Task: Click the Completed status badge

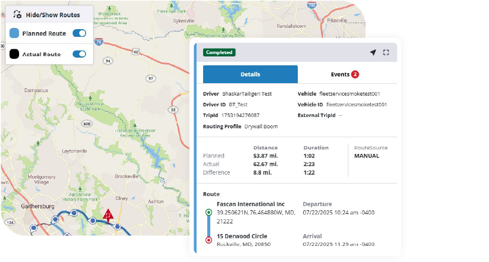Action: (x=219, y=52)
